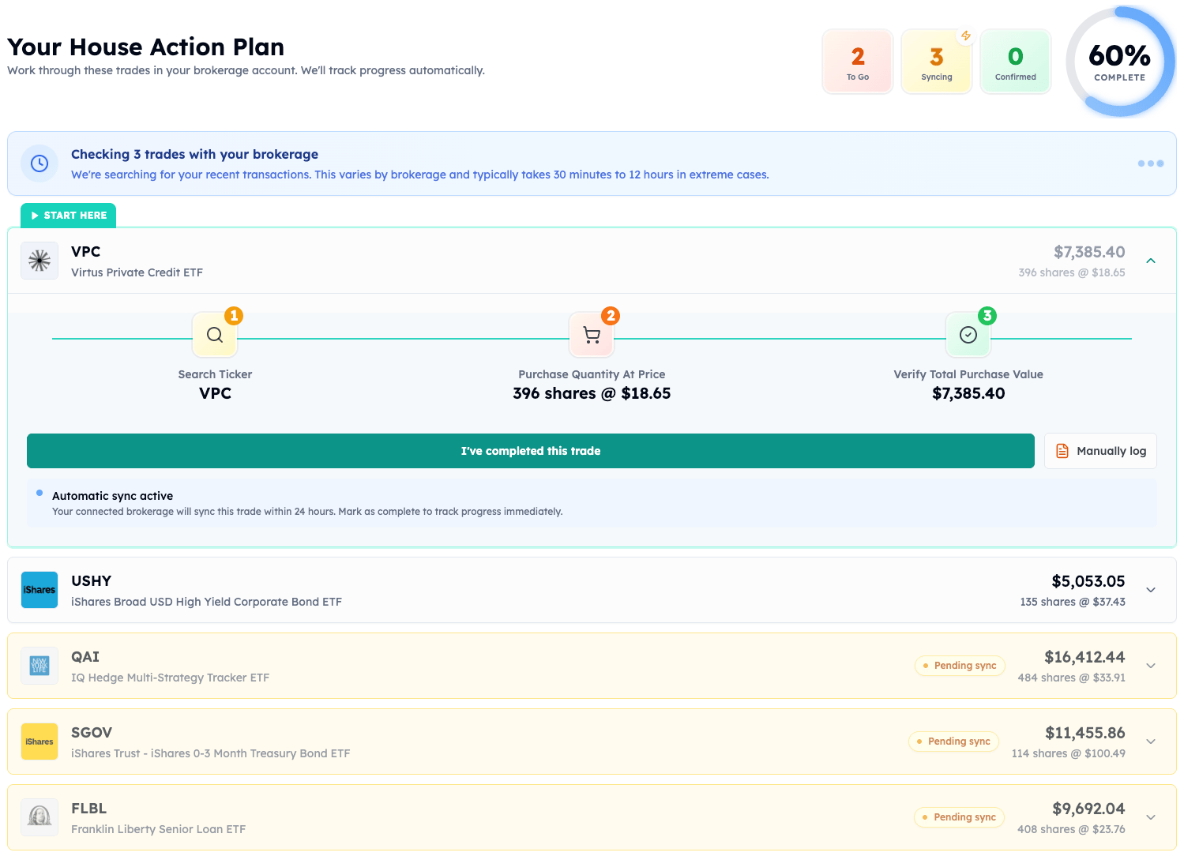1184x856 pixels.
Task: Click the '0 Confirmed' stat card
Action: click(x=1016, y=62)
